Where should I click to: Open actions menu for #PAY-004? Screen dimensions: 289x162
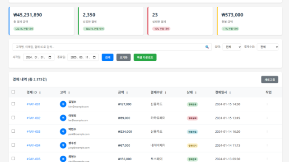pyautogui.click(x=267, y=145)
